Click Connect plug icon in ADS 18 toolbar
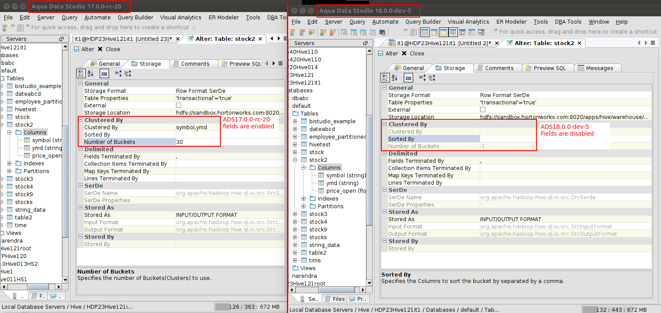 pos(323,32)
